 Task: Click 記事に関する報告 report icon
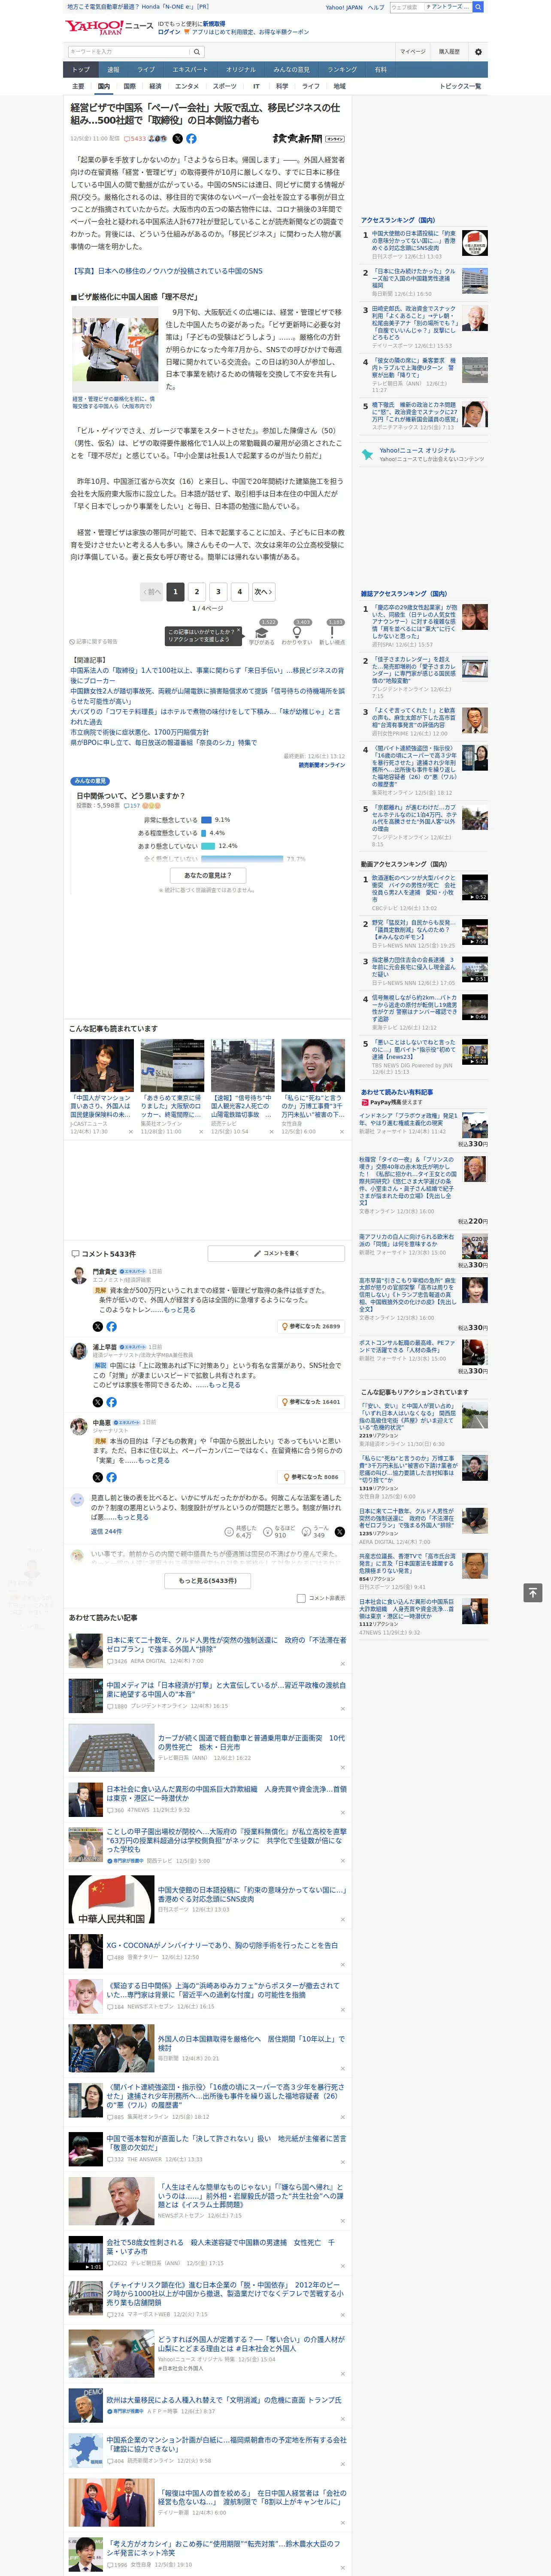(x=94, y=642)
